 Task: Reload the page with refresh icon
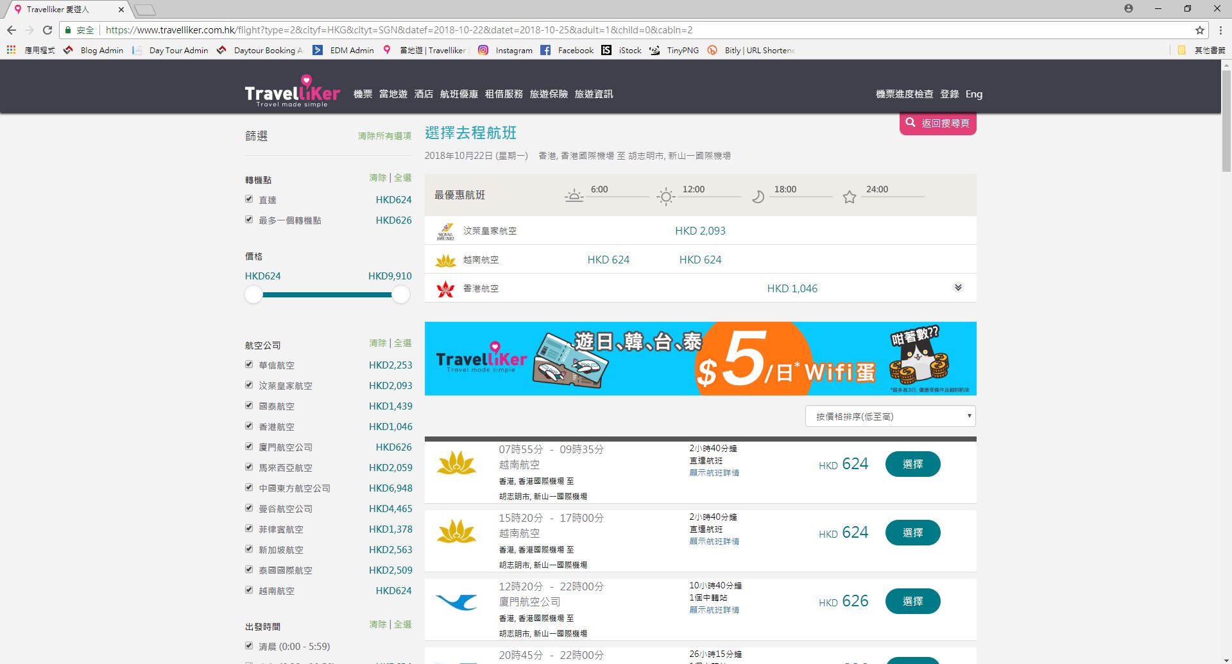47,30
